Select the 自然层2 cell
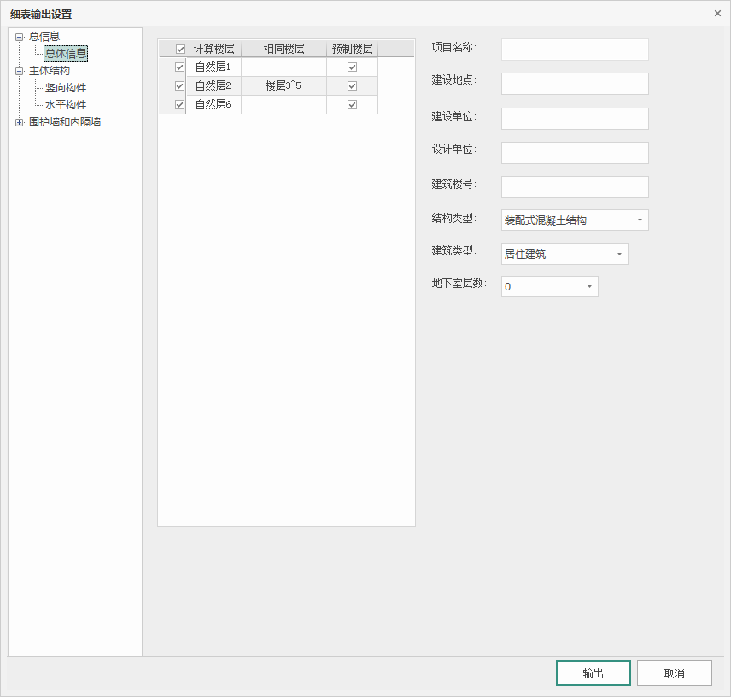 pyautogui.click(x=213, y=85)
